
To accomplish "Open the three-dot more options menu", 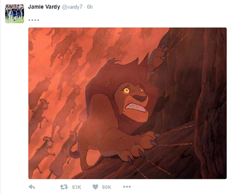I will pyautogui.click(x=127, y=187).
